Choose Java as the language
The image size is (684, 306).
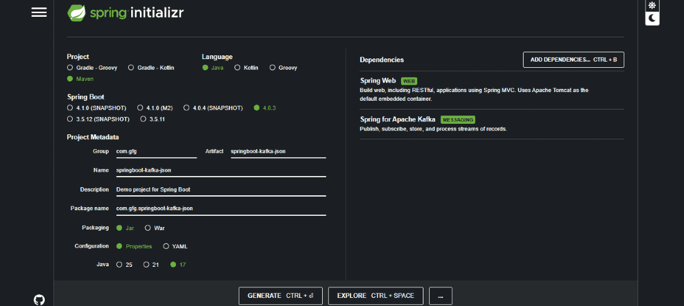coord(213,68)
